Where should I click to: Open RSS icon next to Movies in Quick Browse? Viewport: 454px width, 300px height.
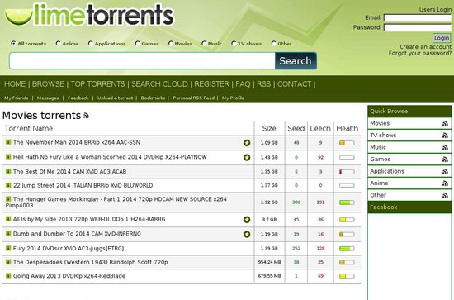point(445,124)
